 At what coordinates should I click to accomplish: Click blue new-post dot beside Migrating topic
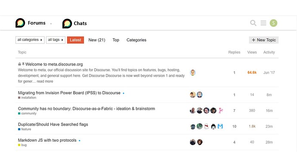pos(124,93)
